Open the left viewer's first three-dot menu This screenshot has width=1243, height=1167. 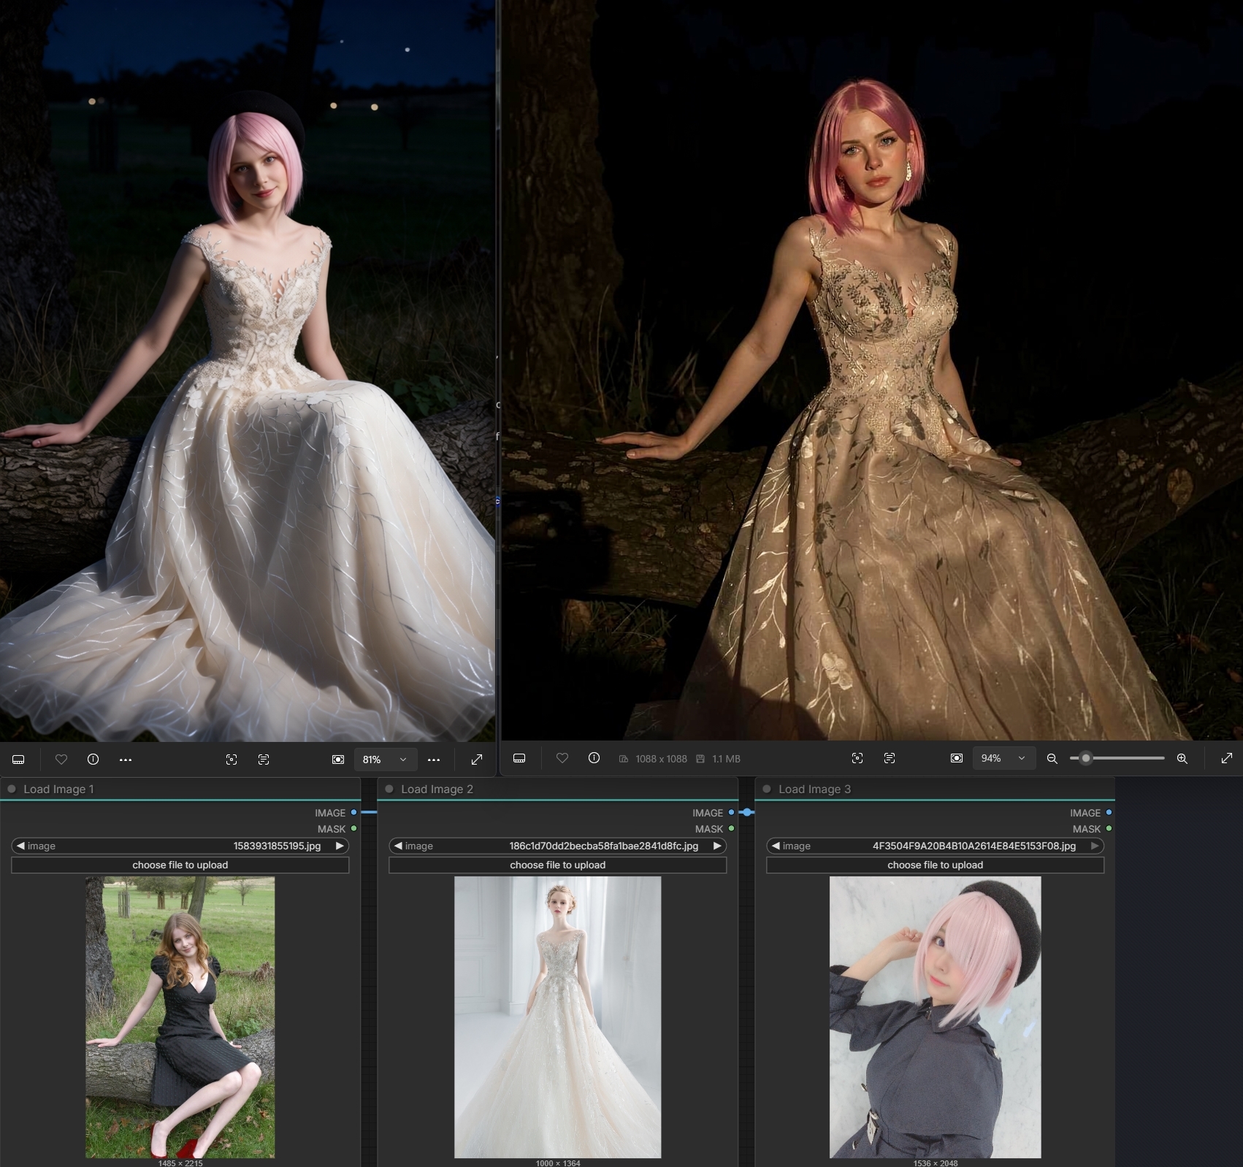pyautogui.click(x=126, y=759)
